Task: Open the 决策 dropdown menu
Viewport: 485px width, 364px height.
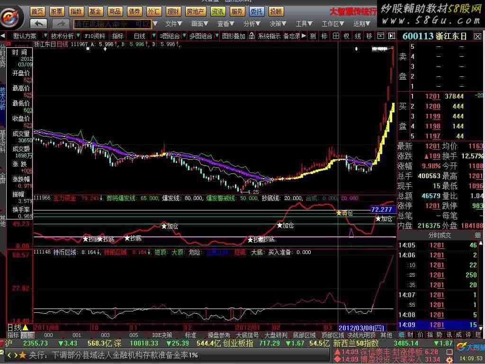Action: (x=278, y=24)
